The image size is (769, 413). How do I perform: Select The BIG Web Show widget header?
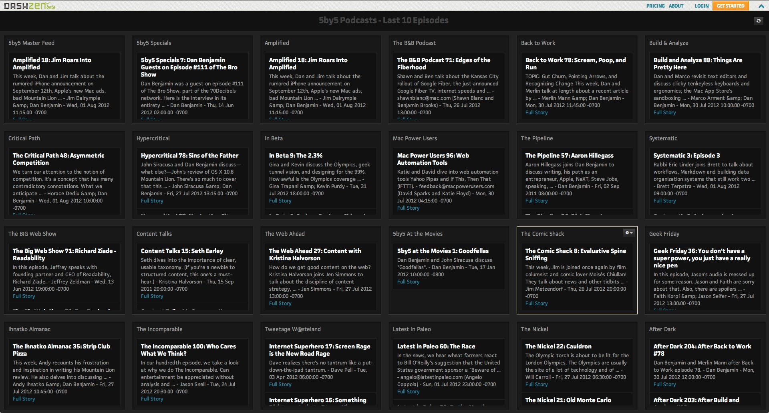tap(32, 234)
